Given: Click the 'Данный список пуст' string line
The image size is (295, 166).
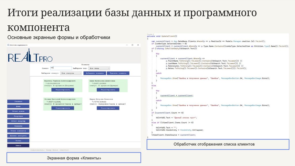Looking at the screenshot, I should point(176,118).
